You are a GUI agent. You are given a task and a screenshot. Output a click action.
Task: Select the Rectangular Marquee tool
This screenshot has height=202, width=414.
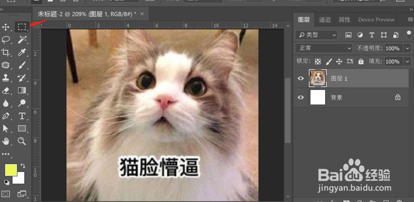22,27
